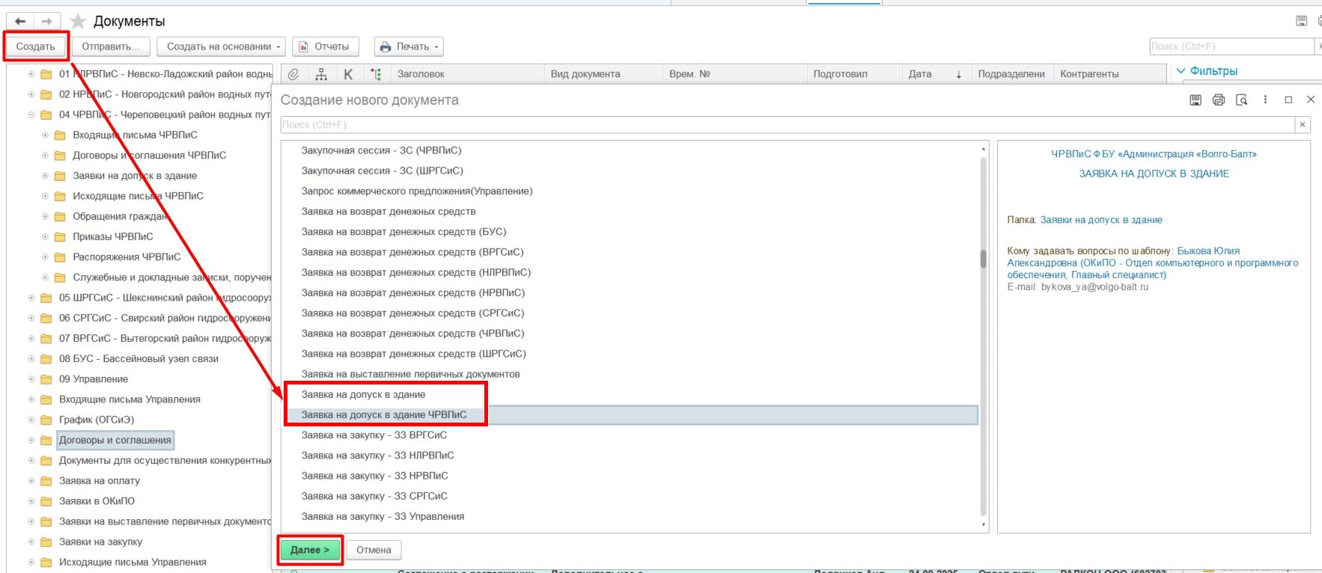Add Документы to favorites with star
Viewport: 1322px width, 573px height.
[78, 21]
